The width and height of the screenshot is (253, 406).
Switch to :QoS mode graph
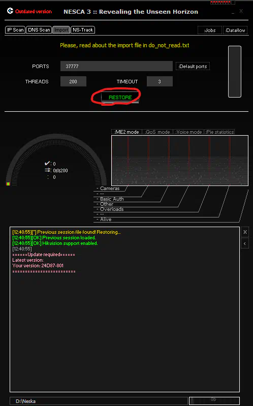click(157, 132)
